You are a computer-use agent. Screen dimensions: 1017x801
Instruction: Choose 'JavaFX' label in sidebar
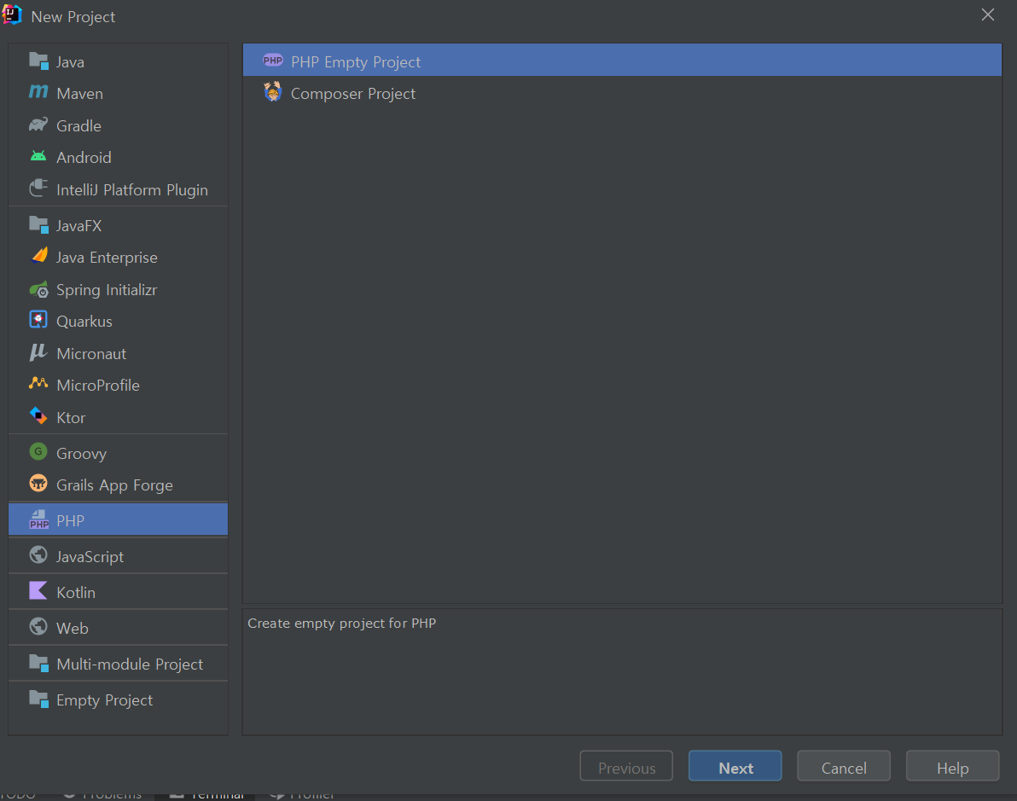[78, 226]
